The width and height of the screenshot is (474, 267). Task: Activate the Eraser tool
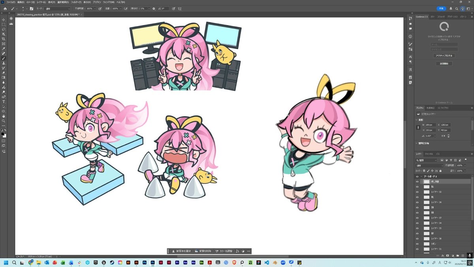tap(4, 73)
